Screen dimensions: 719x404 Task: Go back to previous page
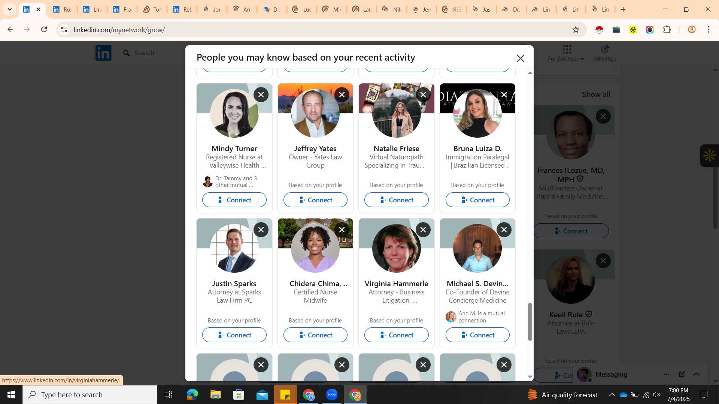click(x=10, y=30)
